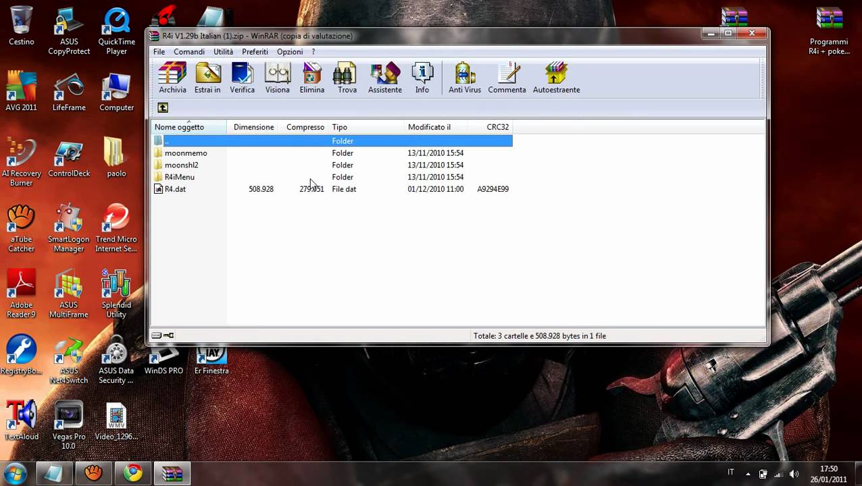862x486 pixels.
Task: Add an archive comment with Commenta
Action: (x=507, y=78)
